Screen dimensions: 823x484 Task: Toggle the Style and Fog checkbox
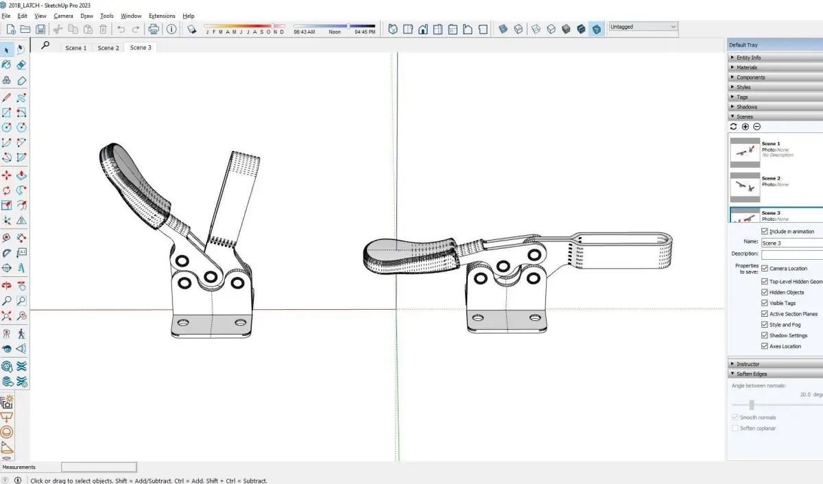coord(765,325)
